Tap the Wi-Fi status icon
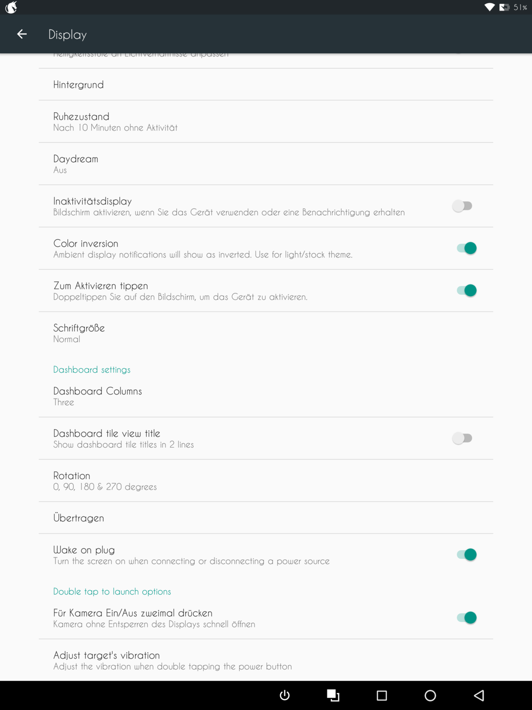Viewport: 532px width, 710px height. point(489,7)
